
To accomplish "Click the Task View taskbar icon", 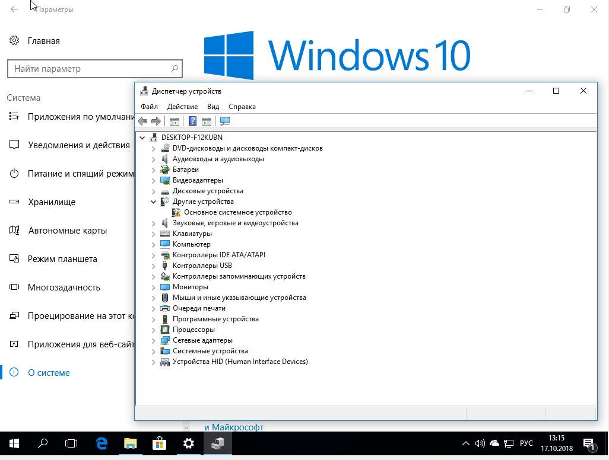I will point(71,443).
